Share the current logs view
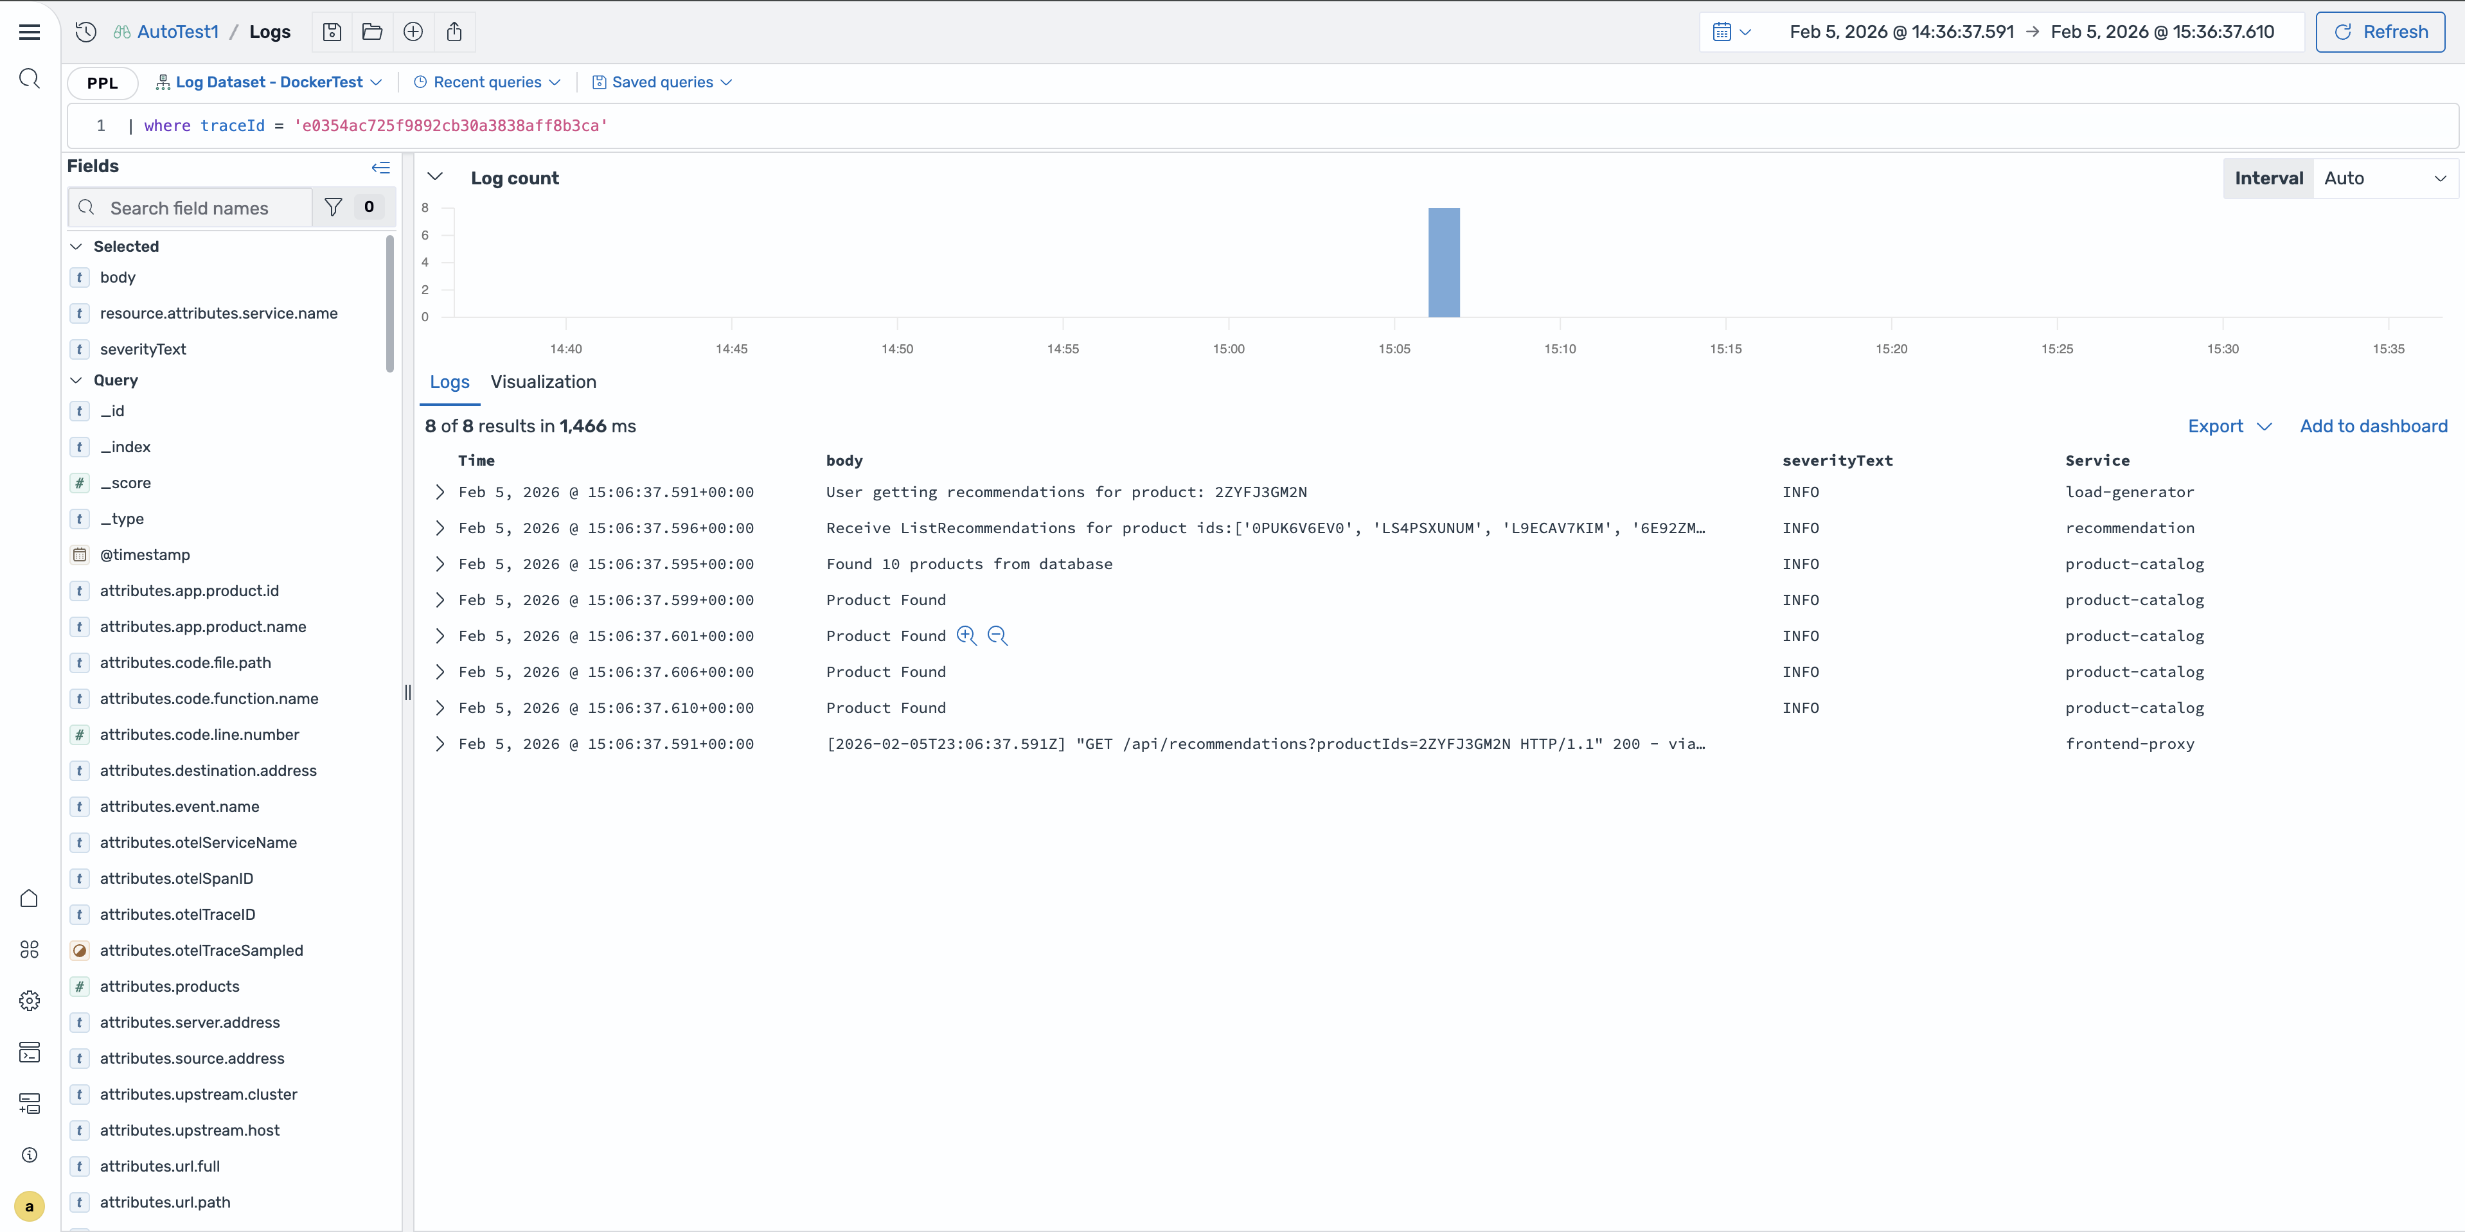Viewport: 2465px width, 1232px height. pos(454,31)
